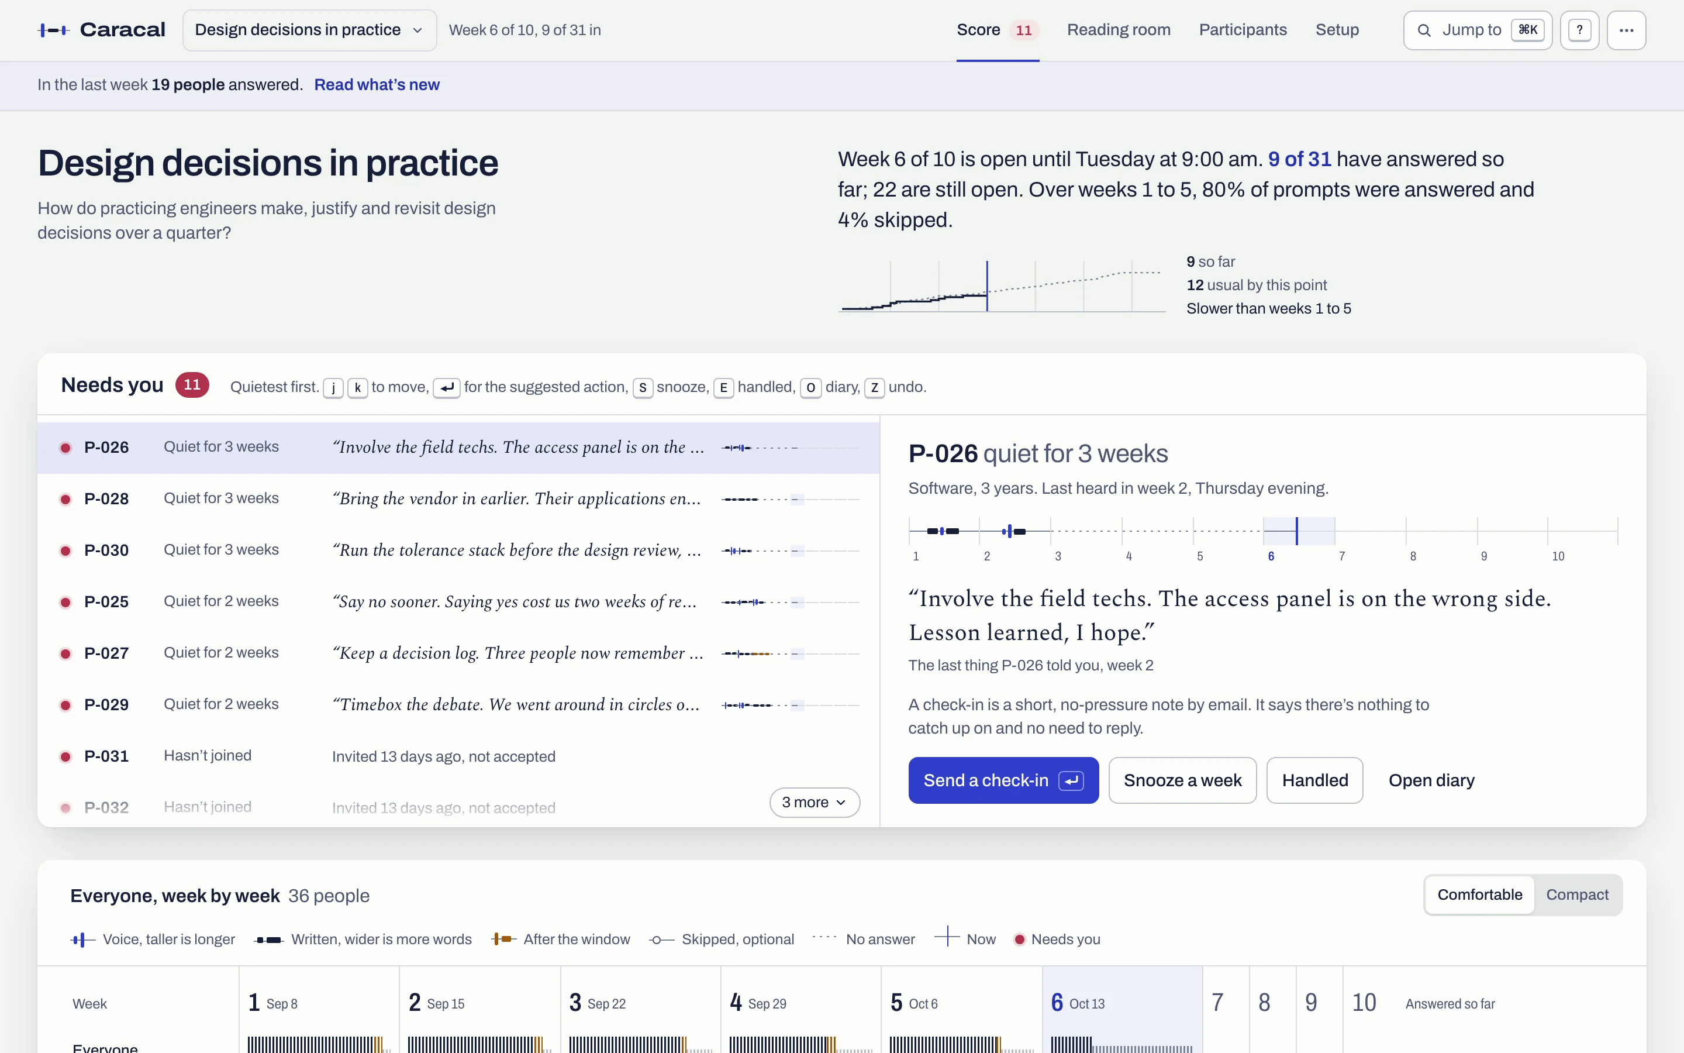
Task: Click the Score tab 11 badge
Action: tap(1024, 30)
